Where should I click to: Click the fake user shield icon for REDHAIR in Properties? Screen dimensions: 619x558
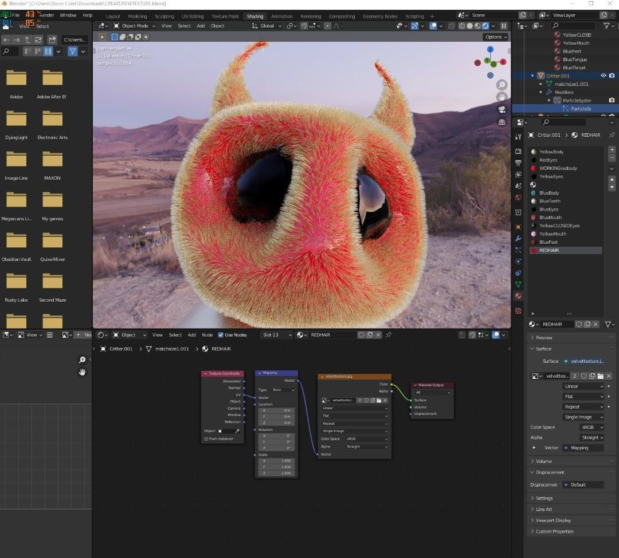[x=579, y=324]
